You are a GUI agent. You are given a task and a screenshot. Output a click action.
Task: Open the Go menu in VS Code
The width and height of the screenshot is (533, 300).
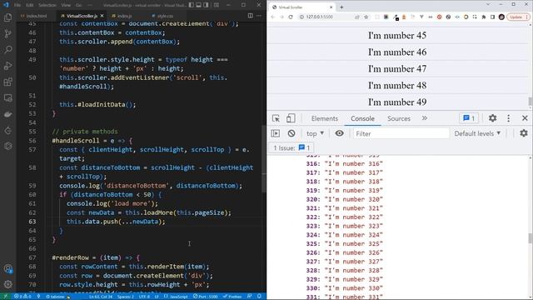tap(78, 5)
